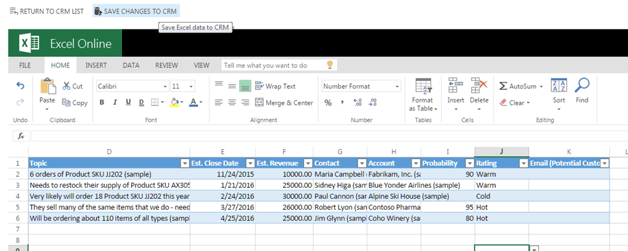Open the Probability column filter dropdown
Viewport: 628px width, 251px height.
[469, 163]
